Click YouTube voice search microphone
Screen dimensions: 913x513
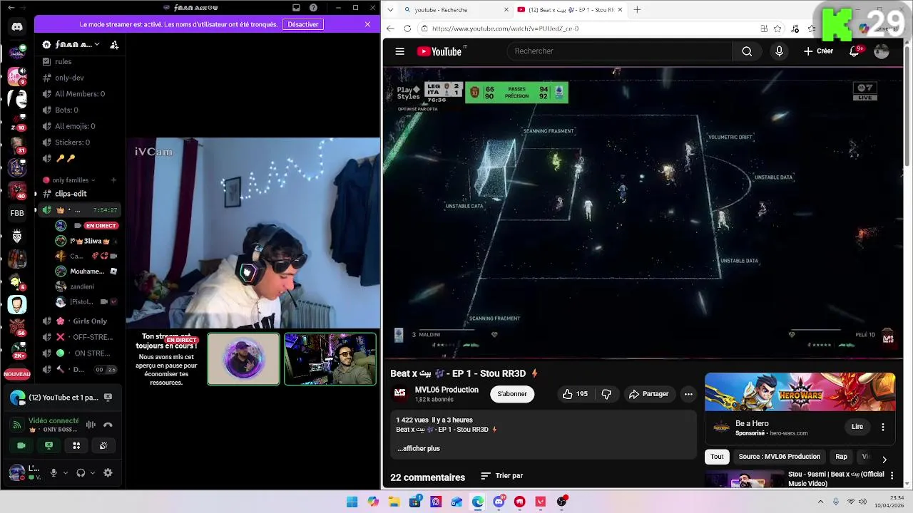pos(779,51)
